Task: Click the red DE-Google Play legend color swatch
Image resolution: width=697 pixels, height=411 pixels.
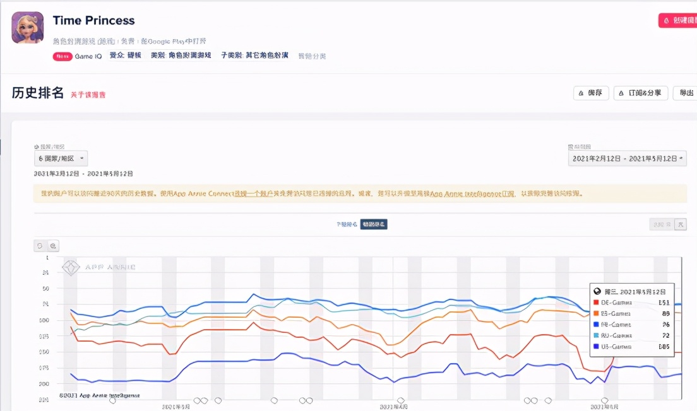Action: [x=595, y=302]
